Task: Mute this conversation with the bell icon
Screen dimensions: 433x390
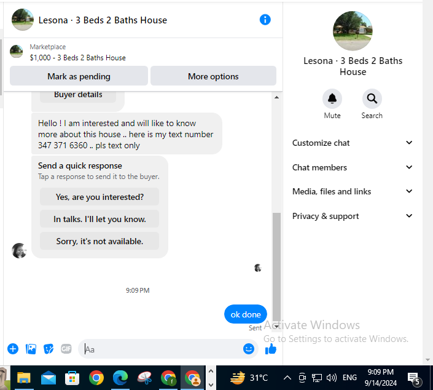Action: 332,99
